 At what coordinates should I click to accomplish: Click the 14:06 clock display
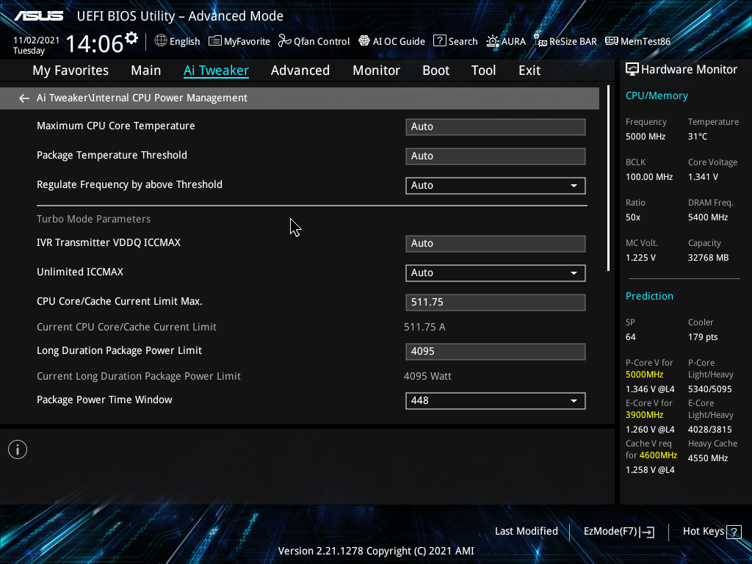coord(95,43)
